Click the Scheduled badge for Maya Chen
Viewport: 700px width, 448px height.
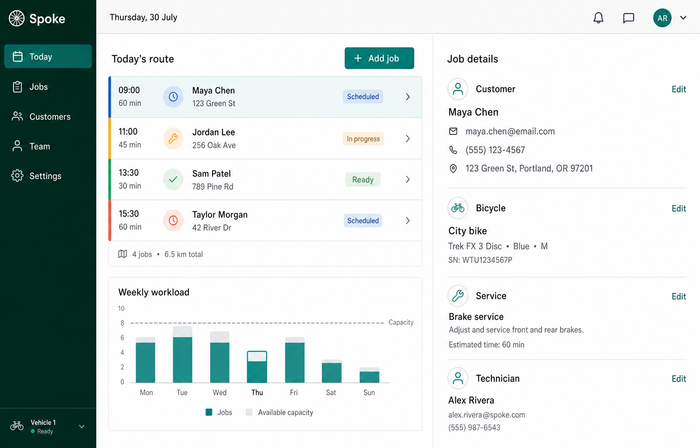(363, 96)
